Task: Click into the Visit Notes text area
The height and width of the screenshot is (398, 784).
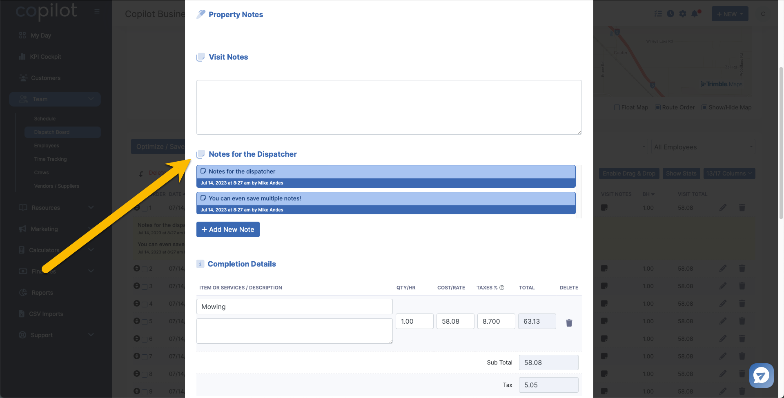Action: [389, 107]
